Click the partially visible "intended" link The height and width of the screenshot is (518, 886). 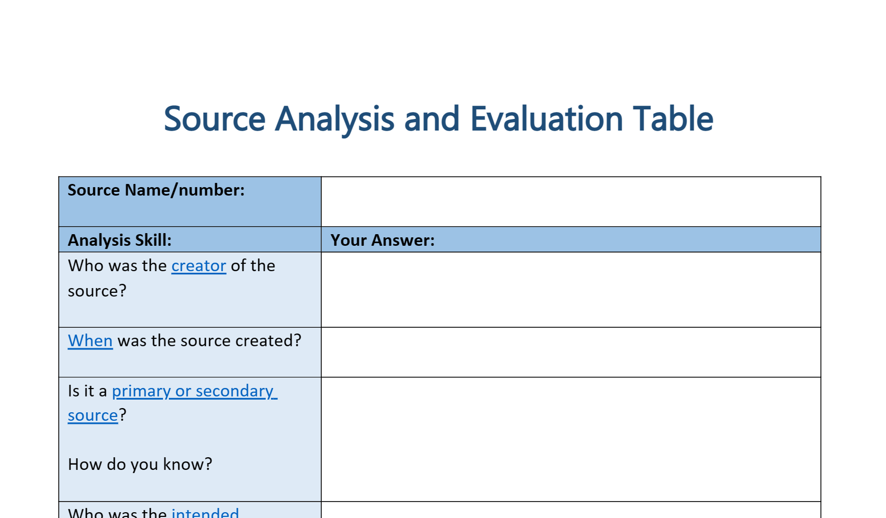pos(205,513)
